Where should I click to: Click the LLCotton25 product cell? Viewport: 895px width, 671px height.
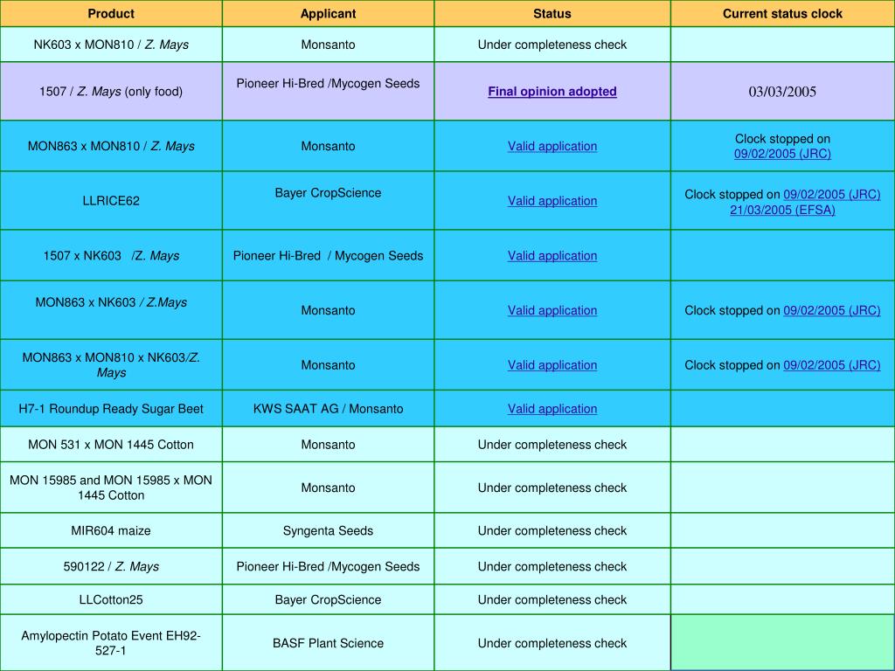111,600
